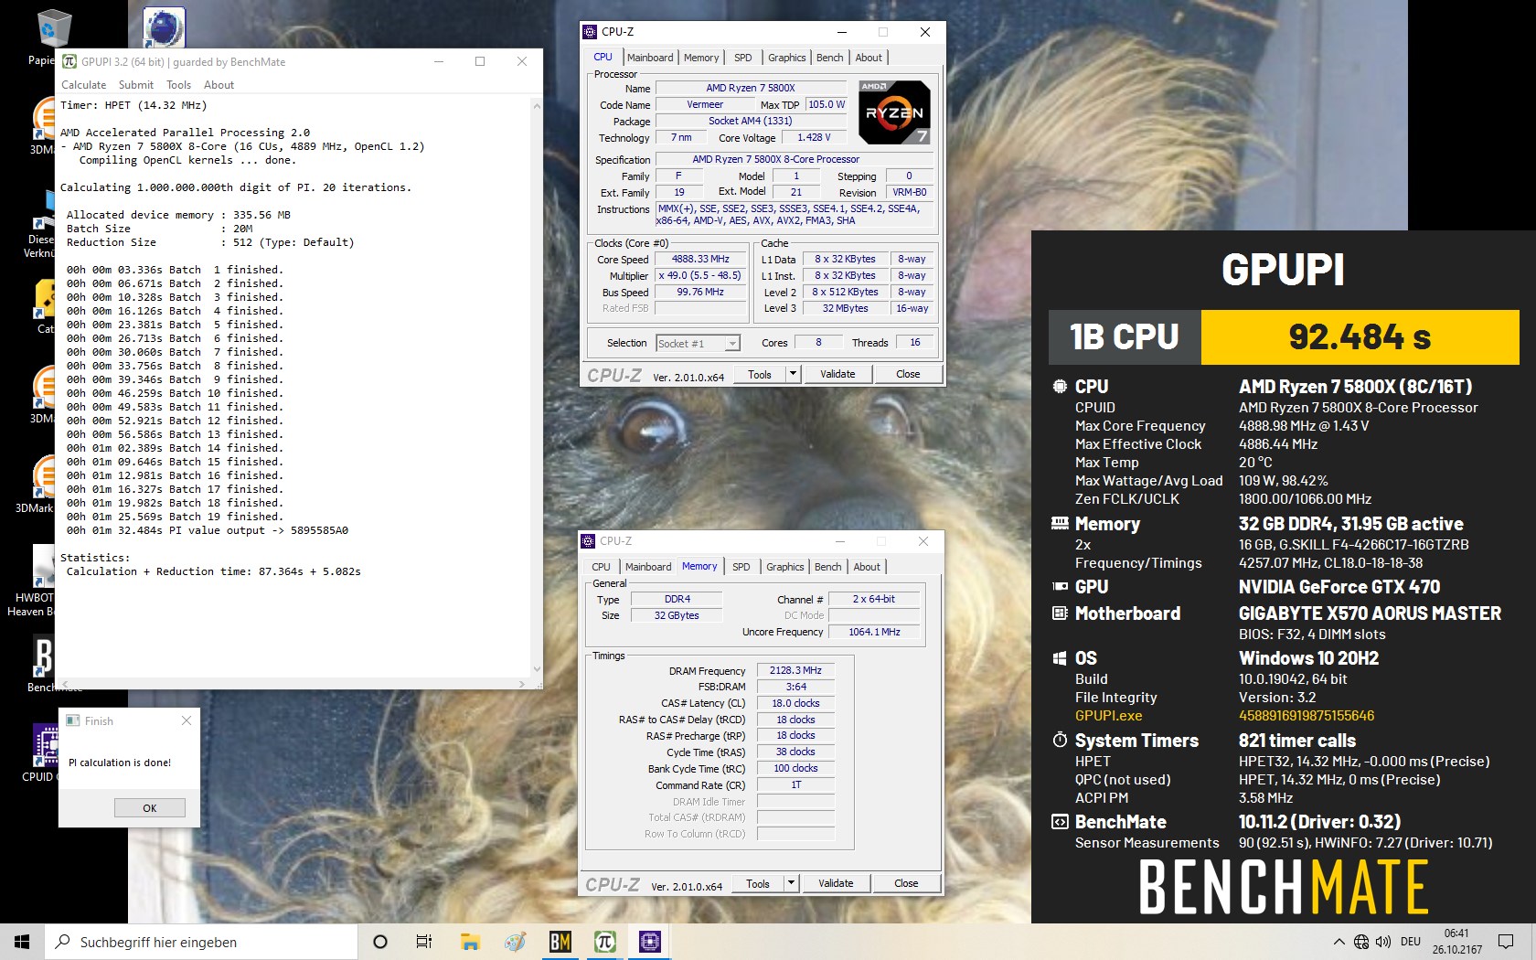1536x960 pixels.
Task: Click the CPU-Z icon in bottom Memory window title
Action: point(588,541)
